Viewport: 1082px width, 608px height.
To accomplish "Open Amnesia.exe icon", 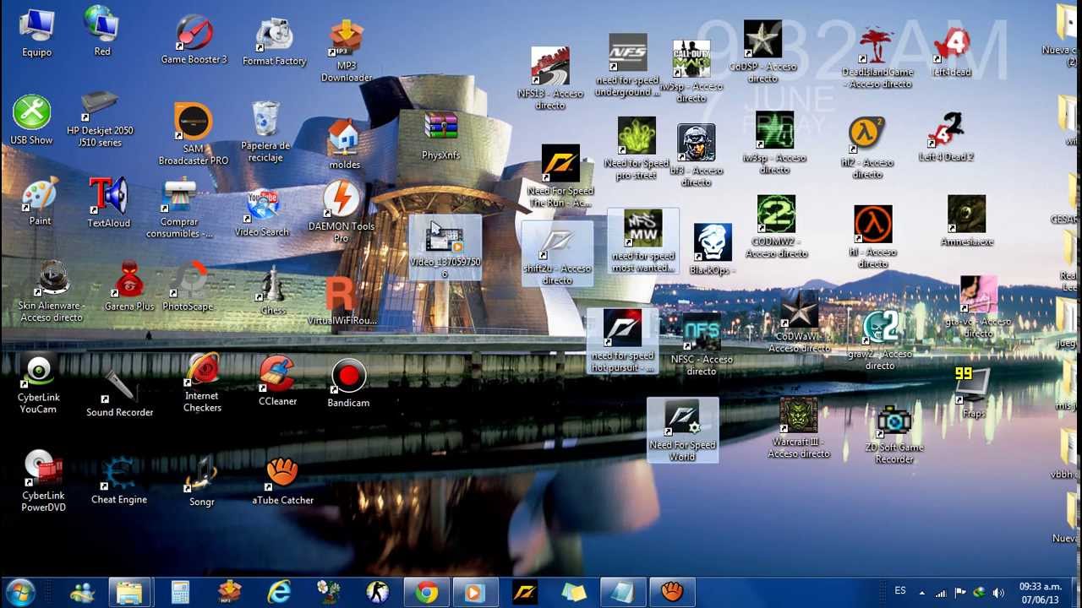I will pos(966,221).
